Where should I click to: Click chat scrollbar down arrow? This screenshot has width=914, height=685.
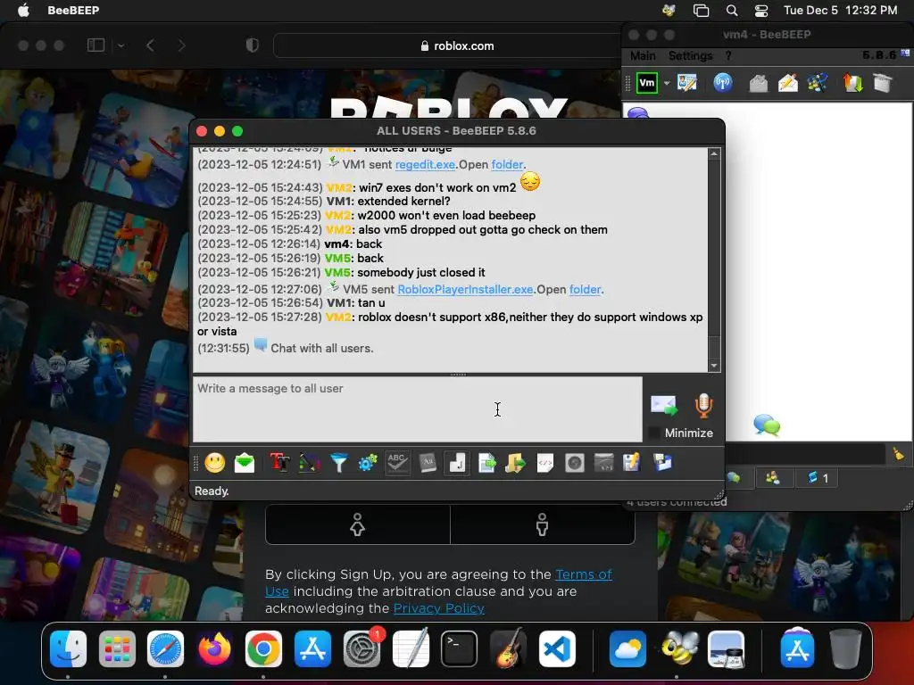click(714, 366)
